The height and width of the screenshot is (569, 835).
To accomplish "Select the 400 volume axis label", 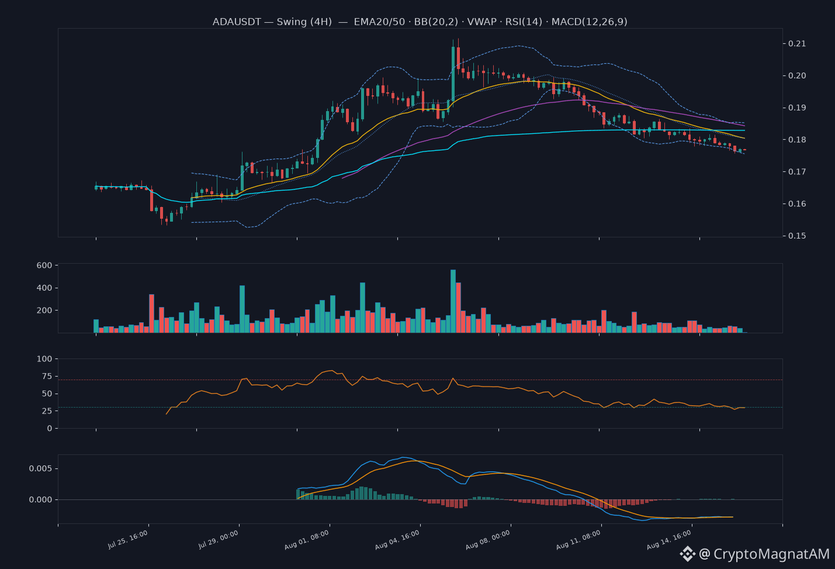I will click(45, 288).
